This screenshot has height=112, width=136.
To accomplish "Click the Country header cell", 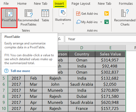I will pyautogui.click(x=82, y=54).
